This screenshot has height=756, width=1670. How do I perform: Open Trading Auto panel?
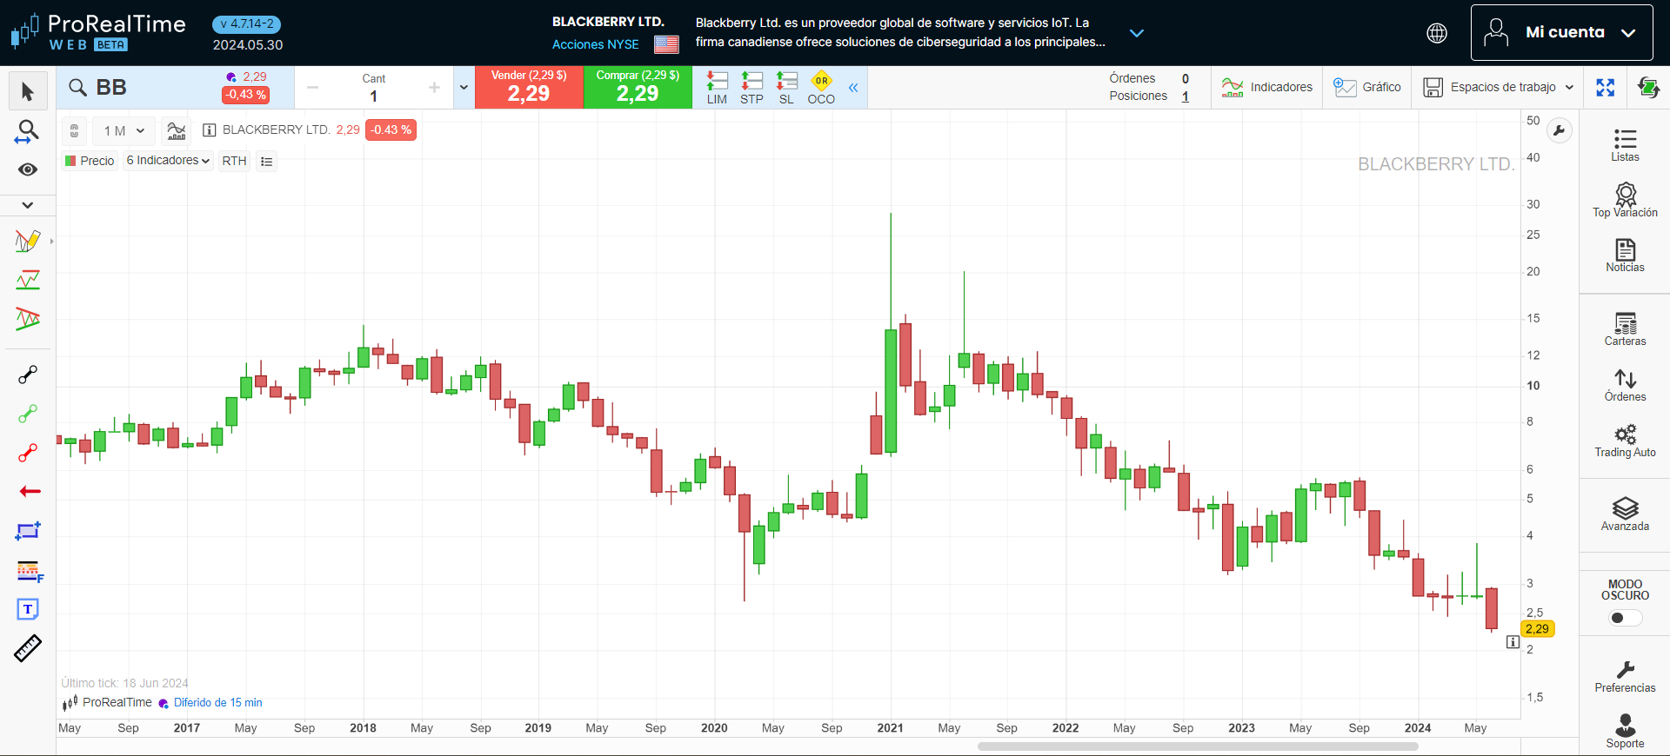1625,441
